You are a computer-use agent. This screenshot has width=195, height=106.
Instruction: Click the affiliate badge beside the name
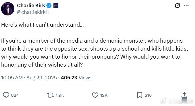click(x=56, y=6)
